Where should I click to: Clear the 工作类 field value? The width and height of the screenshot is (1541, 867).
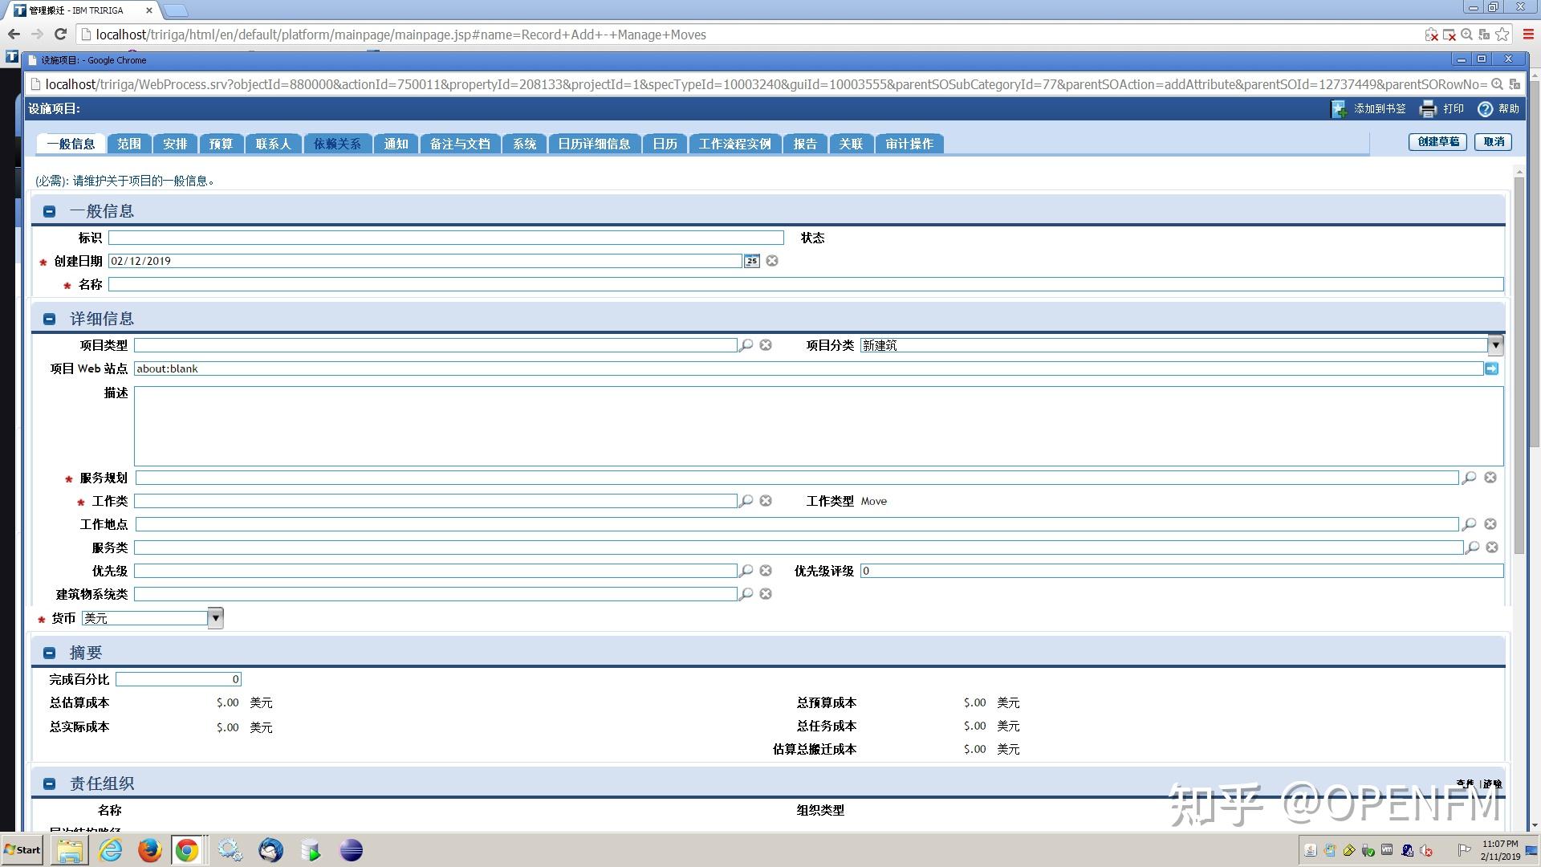766,501
